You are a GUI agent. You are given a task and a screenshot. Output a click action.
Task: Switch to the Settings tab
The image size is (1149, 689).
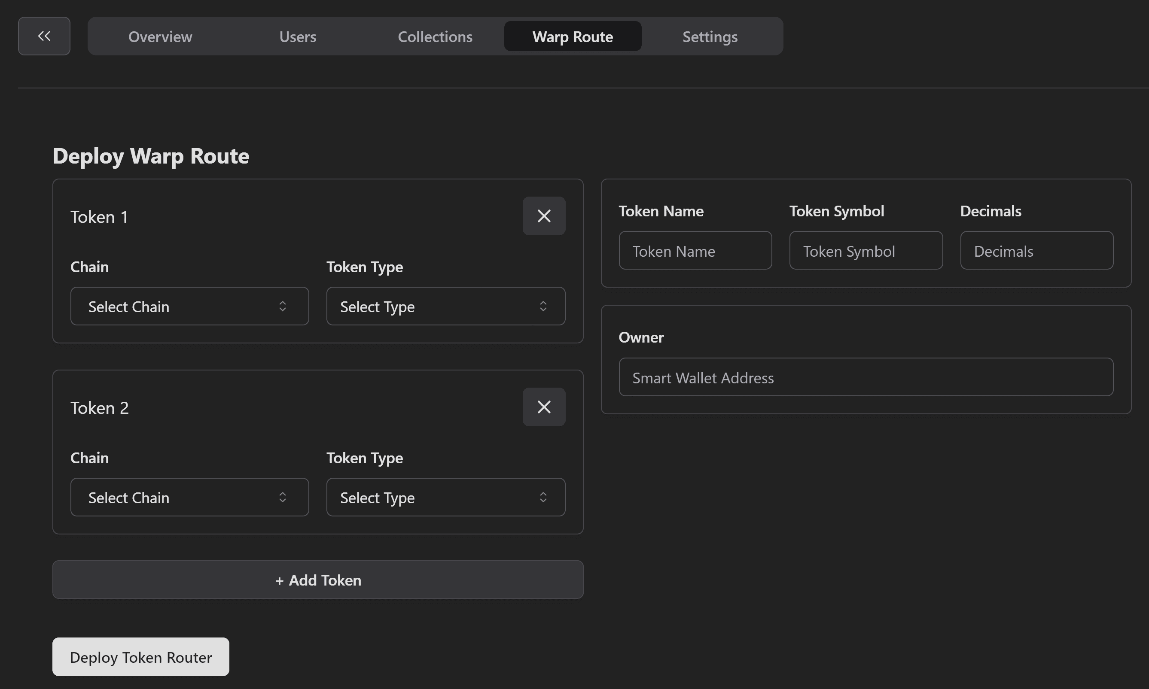(x=710, y=36)
